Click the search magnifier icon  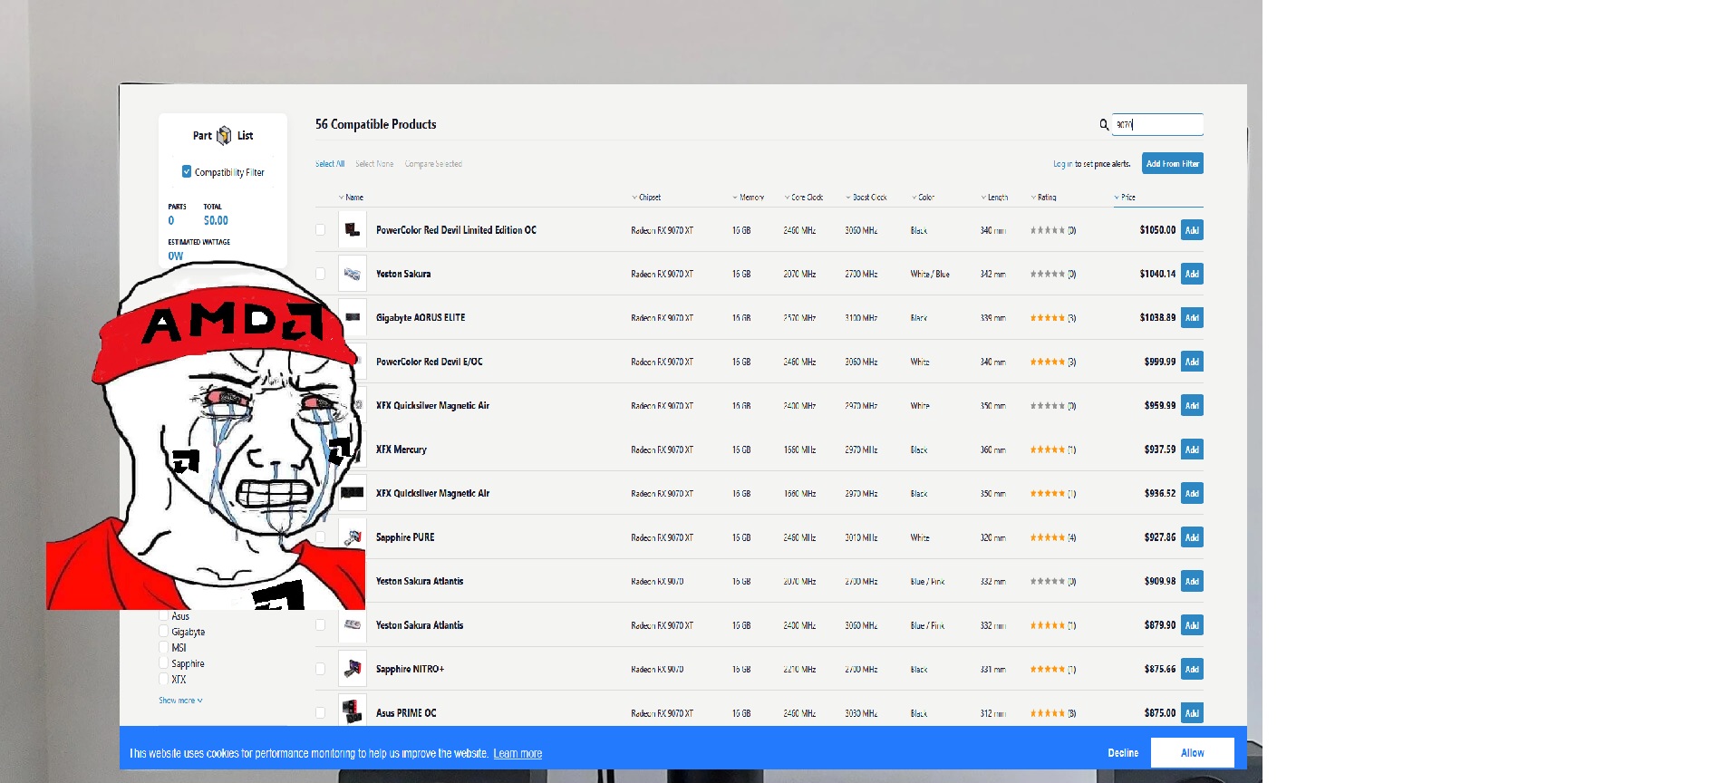click(1104, 124)
